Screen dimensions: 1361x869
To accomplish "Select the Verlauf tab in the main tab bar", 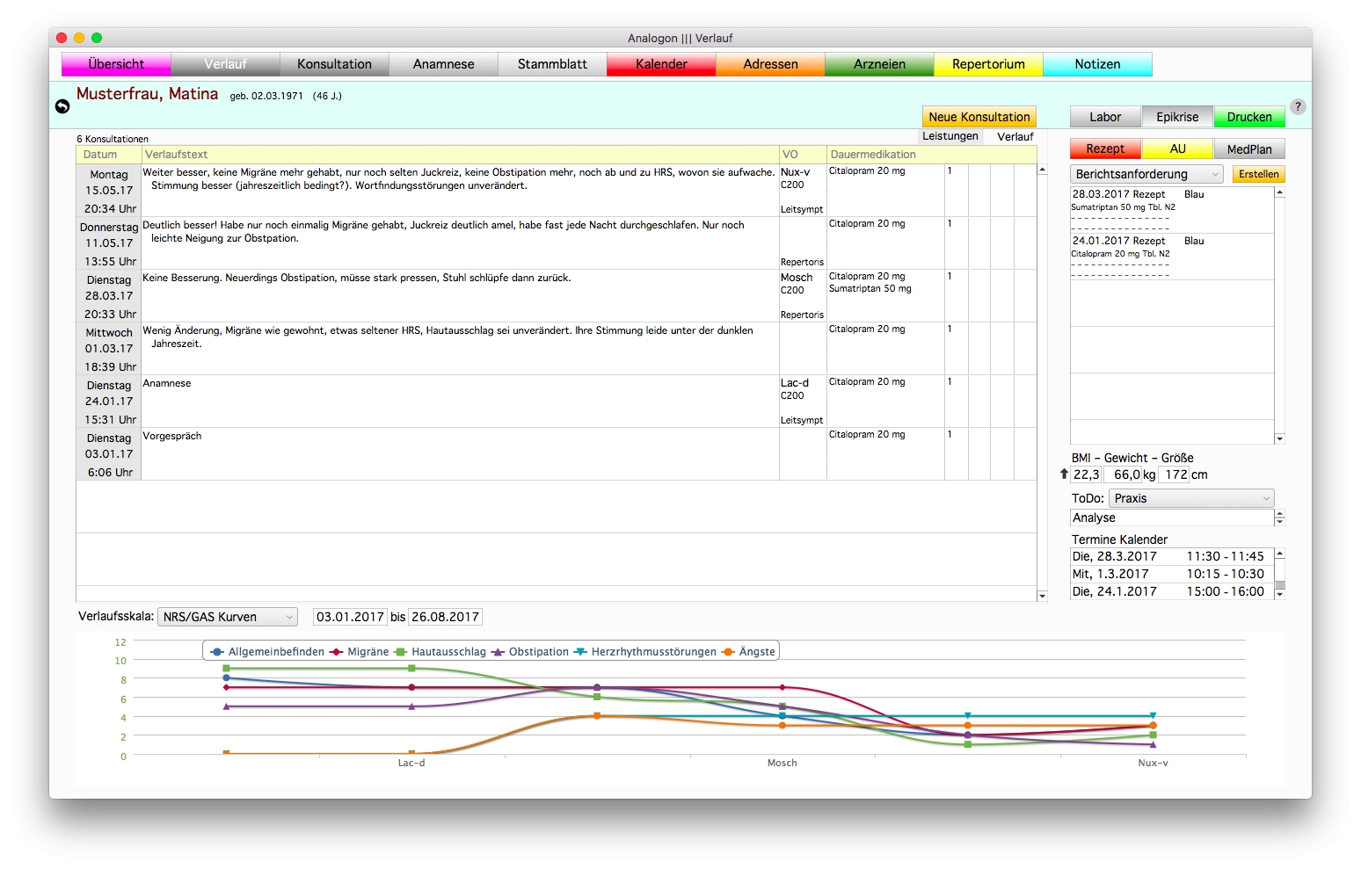I will point(225,64).
